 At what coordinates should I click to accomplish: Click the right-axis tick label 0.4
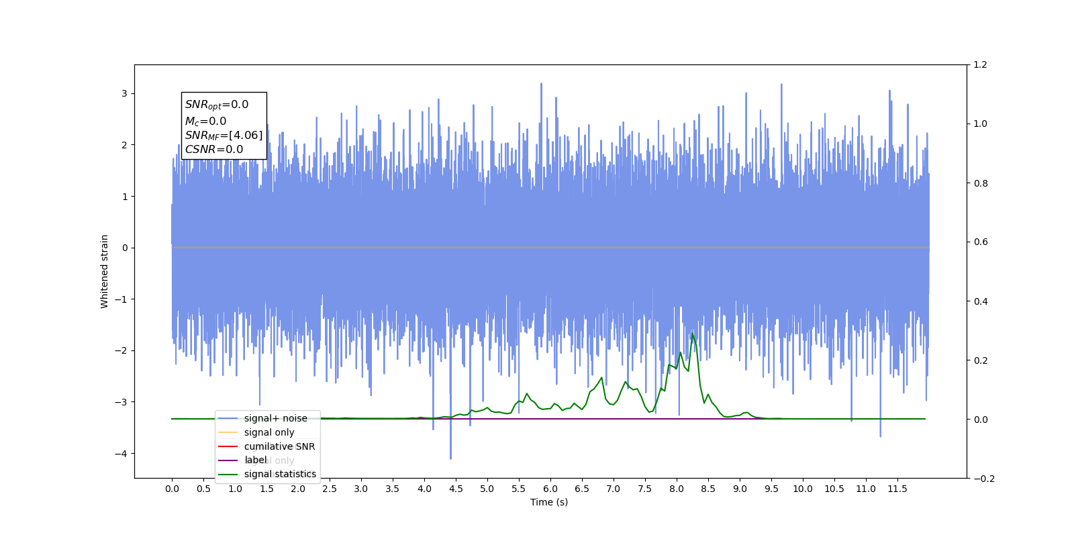click(981, 301)
